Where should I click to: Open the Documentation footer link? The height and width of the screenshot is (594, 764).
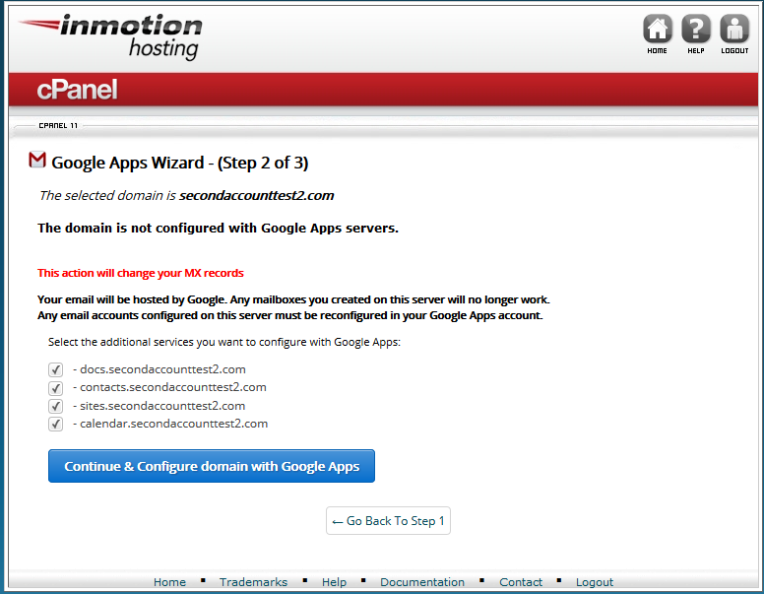[422, 582]
